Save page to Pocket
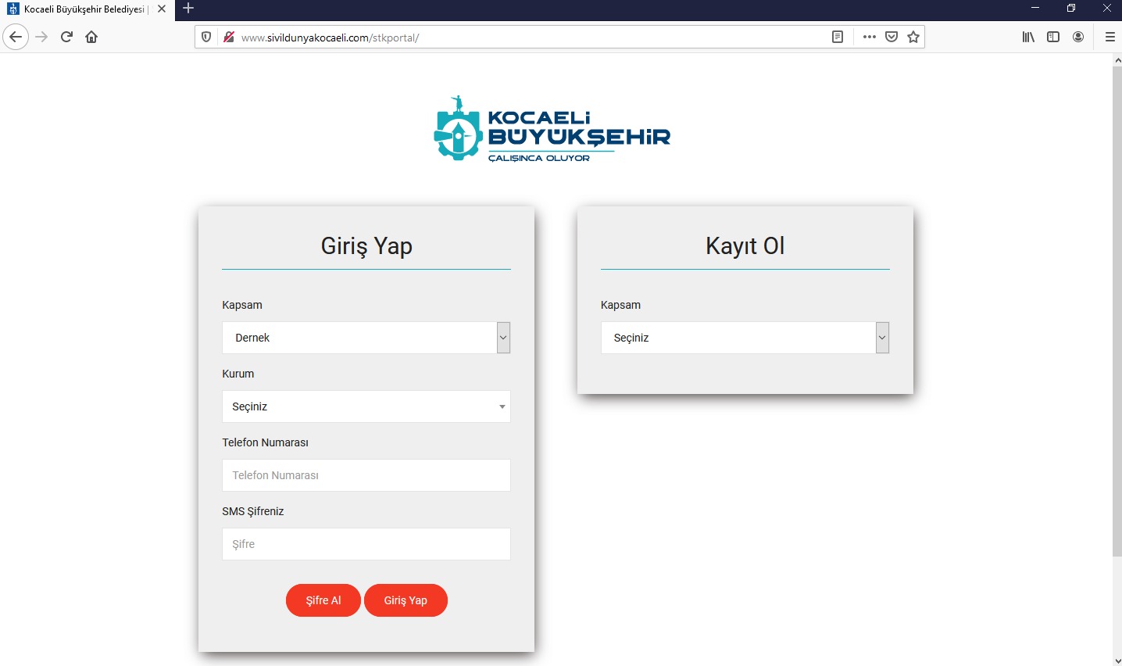 coord(892,37)
